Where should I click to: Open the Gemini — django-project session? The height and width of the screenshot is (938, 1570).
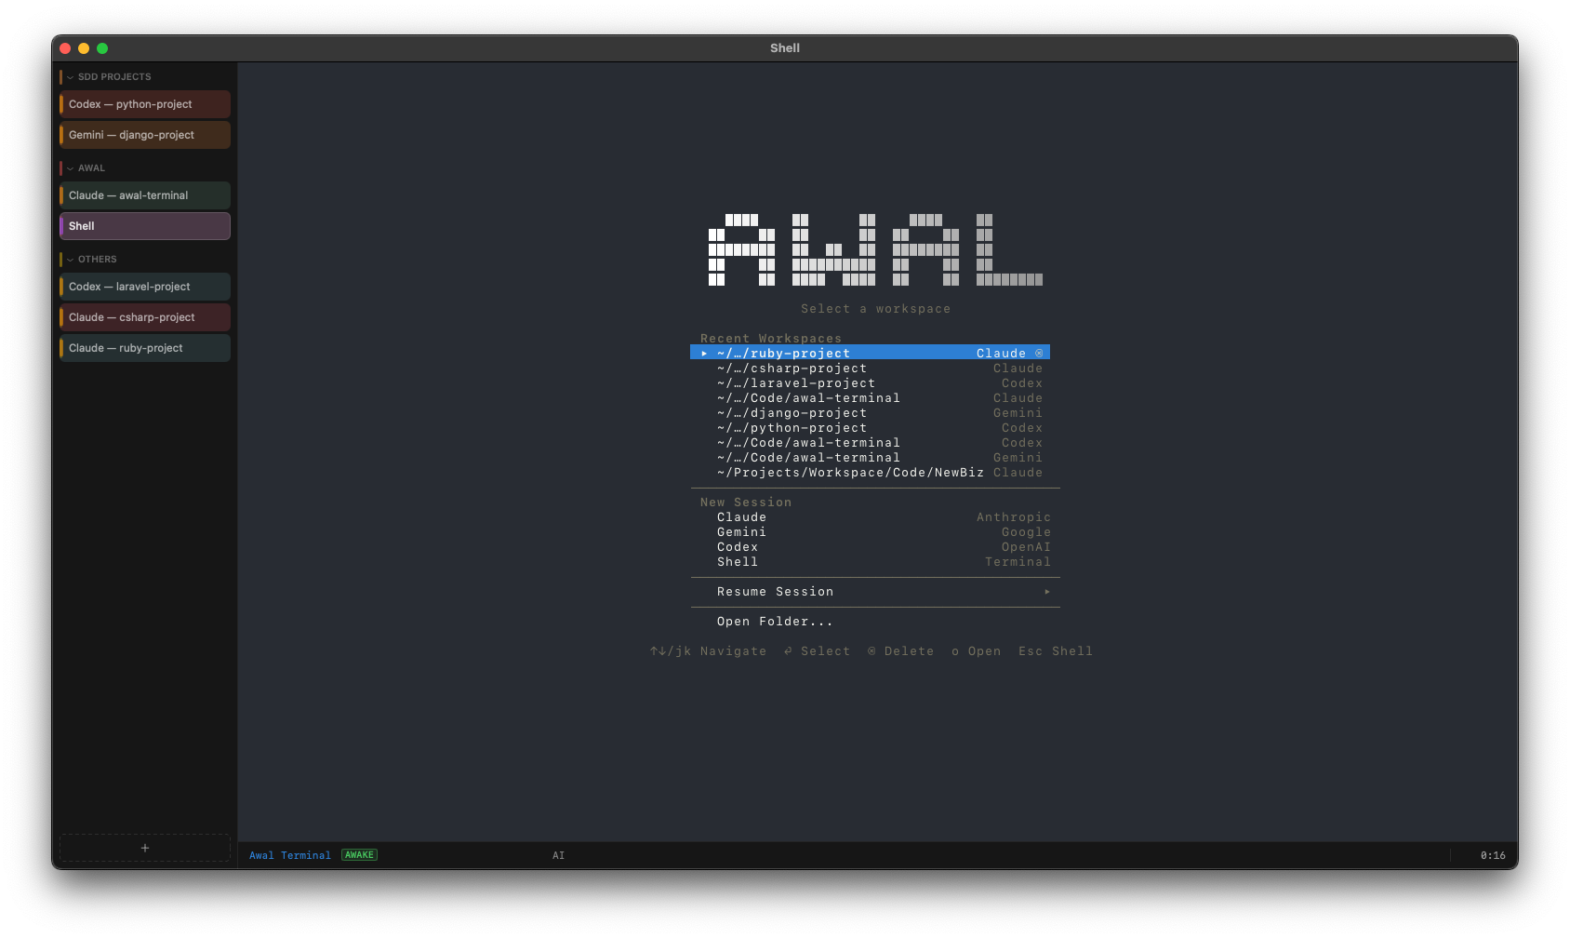pyautogui.click(x=144, y=135)
